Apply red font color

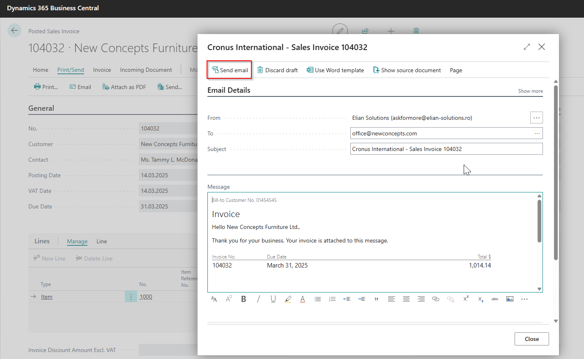coord(303,299)
